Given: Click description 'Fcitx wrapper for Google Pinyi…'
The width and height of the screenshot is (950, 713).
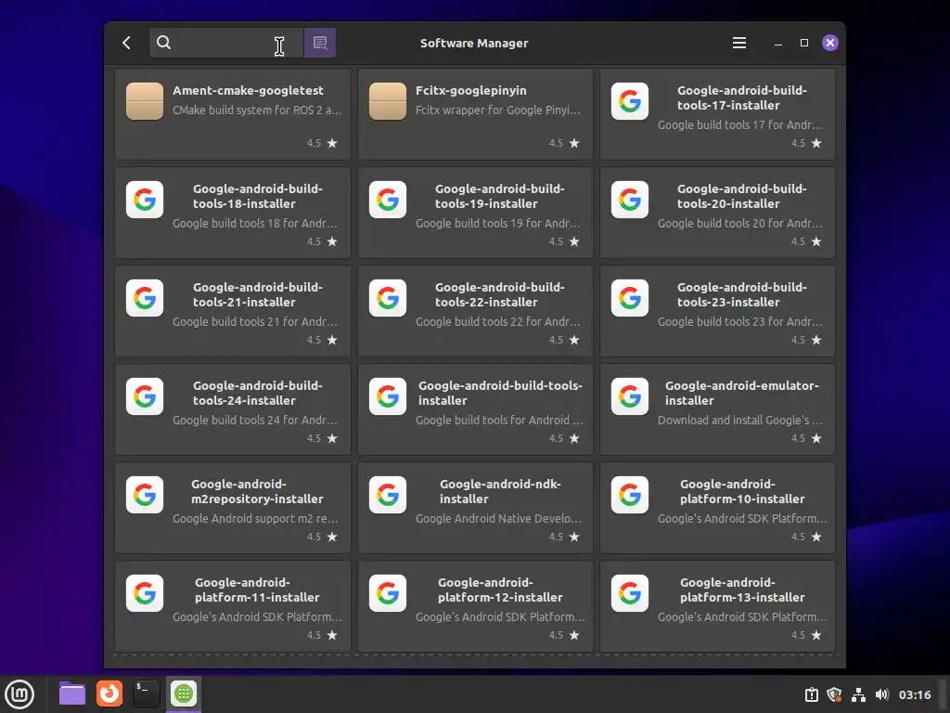Looking at the screenshot, I should (x=498, y=110).
